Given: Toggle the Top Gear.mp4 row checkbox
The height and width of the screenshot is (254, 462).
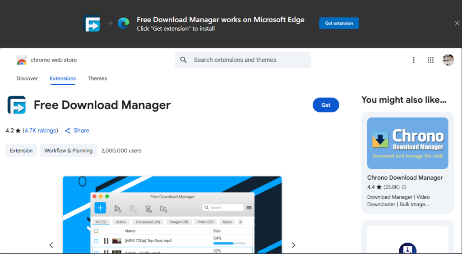Looking at the screenshot, I should coord(96,241).
